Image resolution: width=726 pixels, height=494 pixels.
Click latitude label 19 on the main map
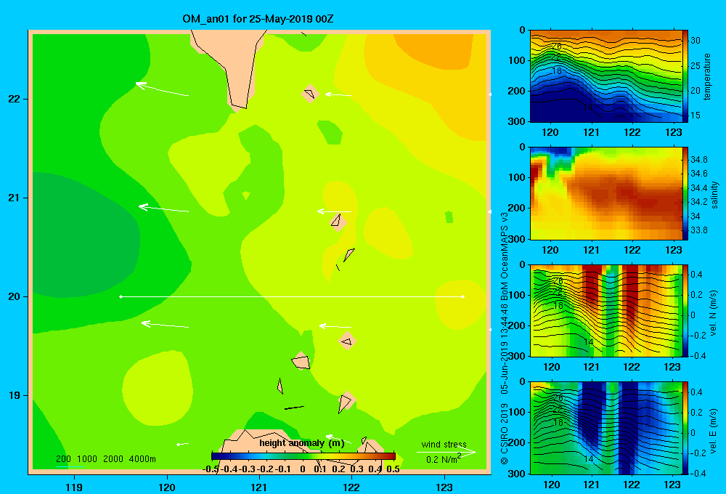coord(14,395)
